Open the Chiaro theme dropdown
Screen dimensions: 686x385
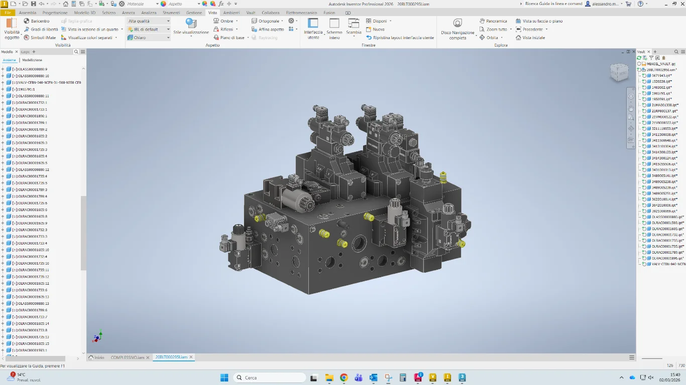168,38
